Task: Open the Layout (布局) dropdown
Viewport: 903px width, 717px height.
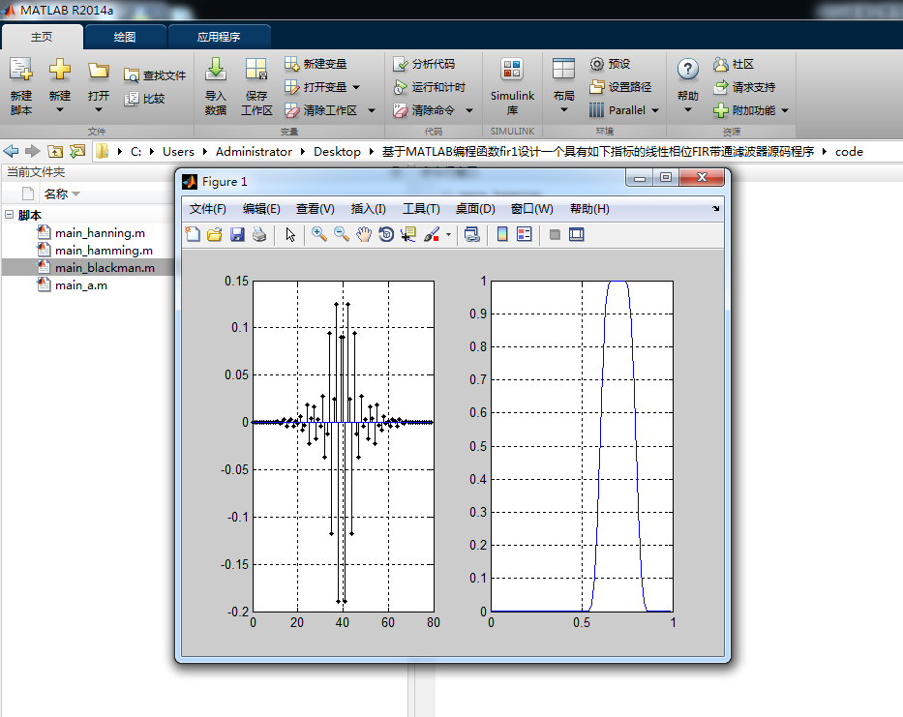Action: [564, 110]
